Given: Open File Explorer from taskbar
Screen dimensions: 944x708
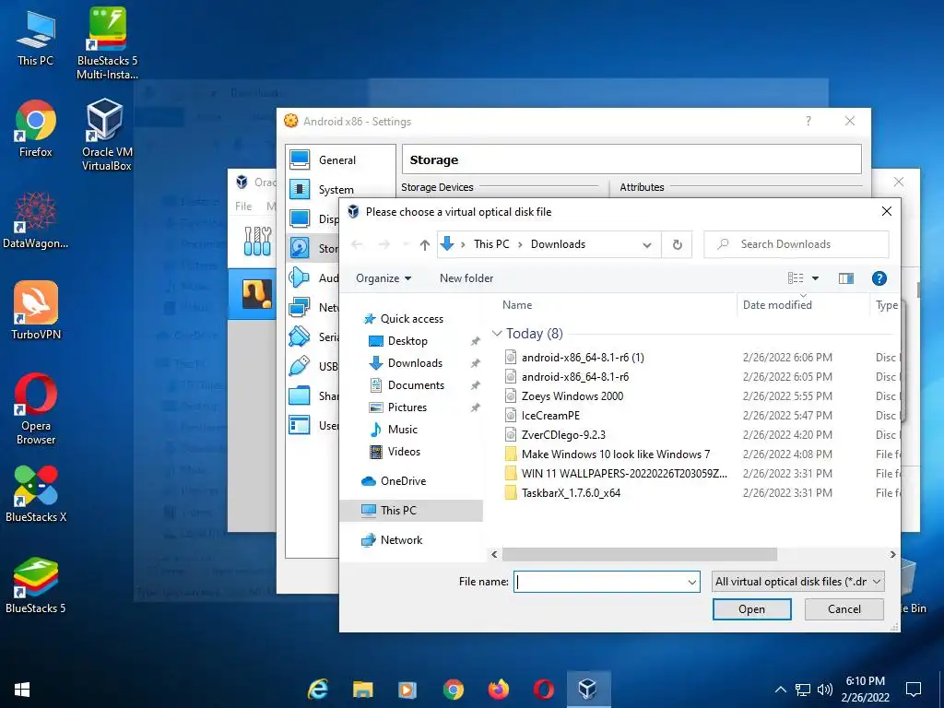Looking at the screenshot, I should [x=362, y=689].
